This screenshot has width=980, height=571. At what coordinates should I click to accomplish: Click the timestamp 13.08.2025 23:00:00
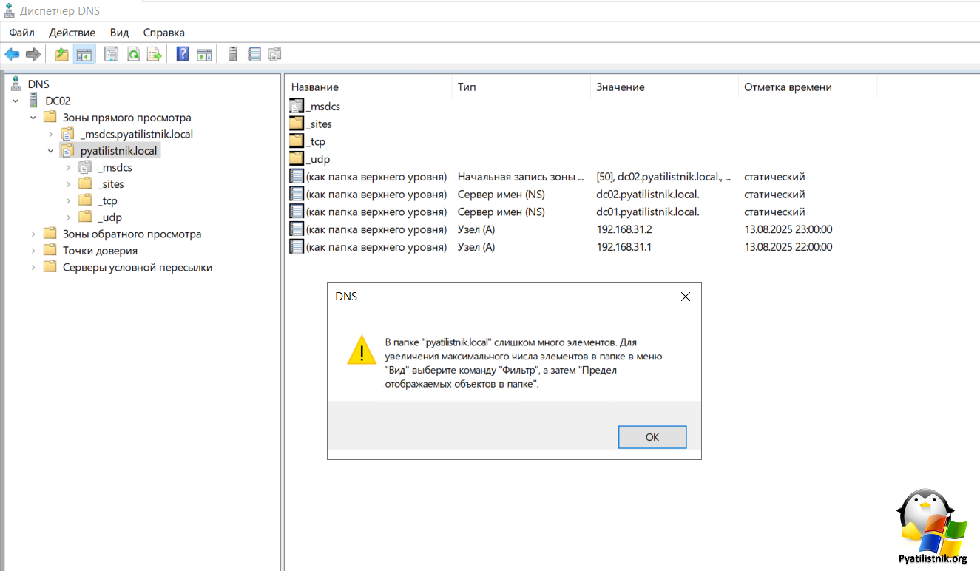[x=788, y=229]
